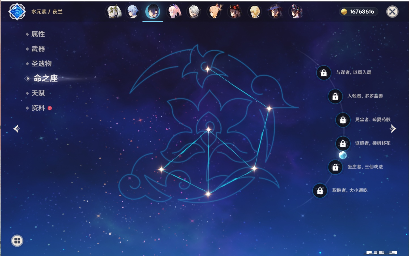This screenshot has height=256, width=409.
Task: Close the character screen with X button
Action: pyautogui.click(x=392, y=12)
